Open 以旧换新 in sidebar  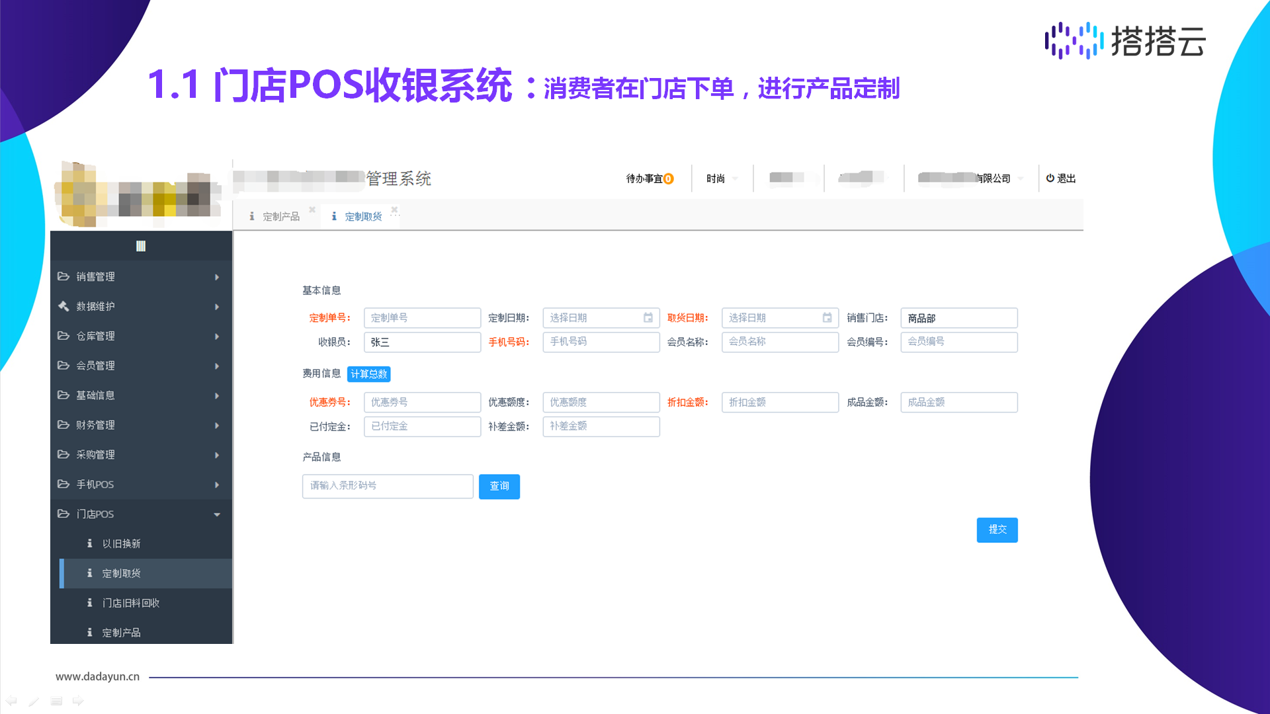click(121, 543)
